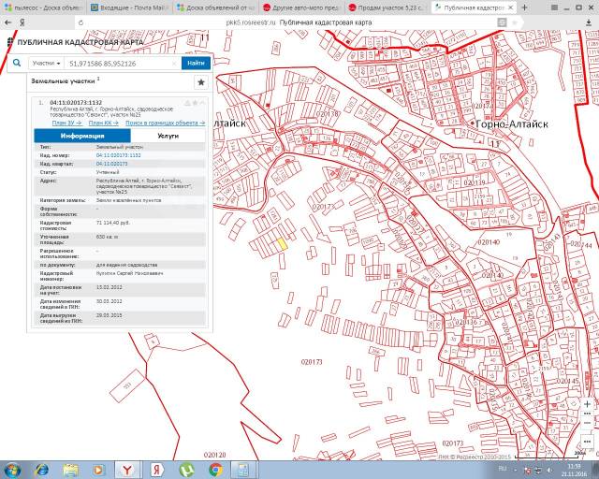The height and width of the screenshot is (479, 599).
Task: Open the Windows Start menu
Action: coord(12,471)
